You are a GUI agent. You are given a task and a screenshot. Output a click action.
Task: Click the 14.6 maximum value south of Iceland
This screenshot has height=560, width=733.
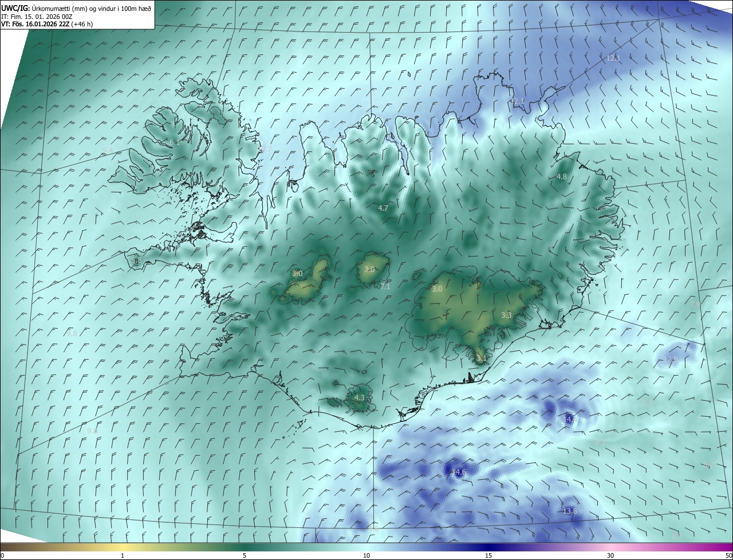click(x=458, y=472)
